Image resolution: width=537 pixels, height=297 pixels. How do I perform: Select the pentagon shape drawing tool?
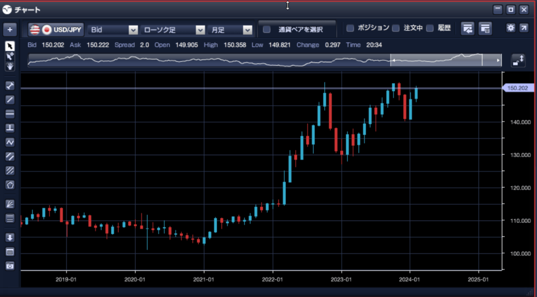tap(10, 185)
